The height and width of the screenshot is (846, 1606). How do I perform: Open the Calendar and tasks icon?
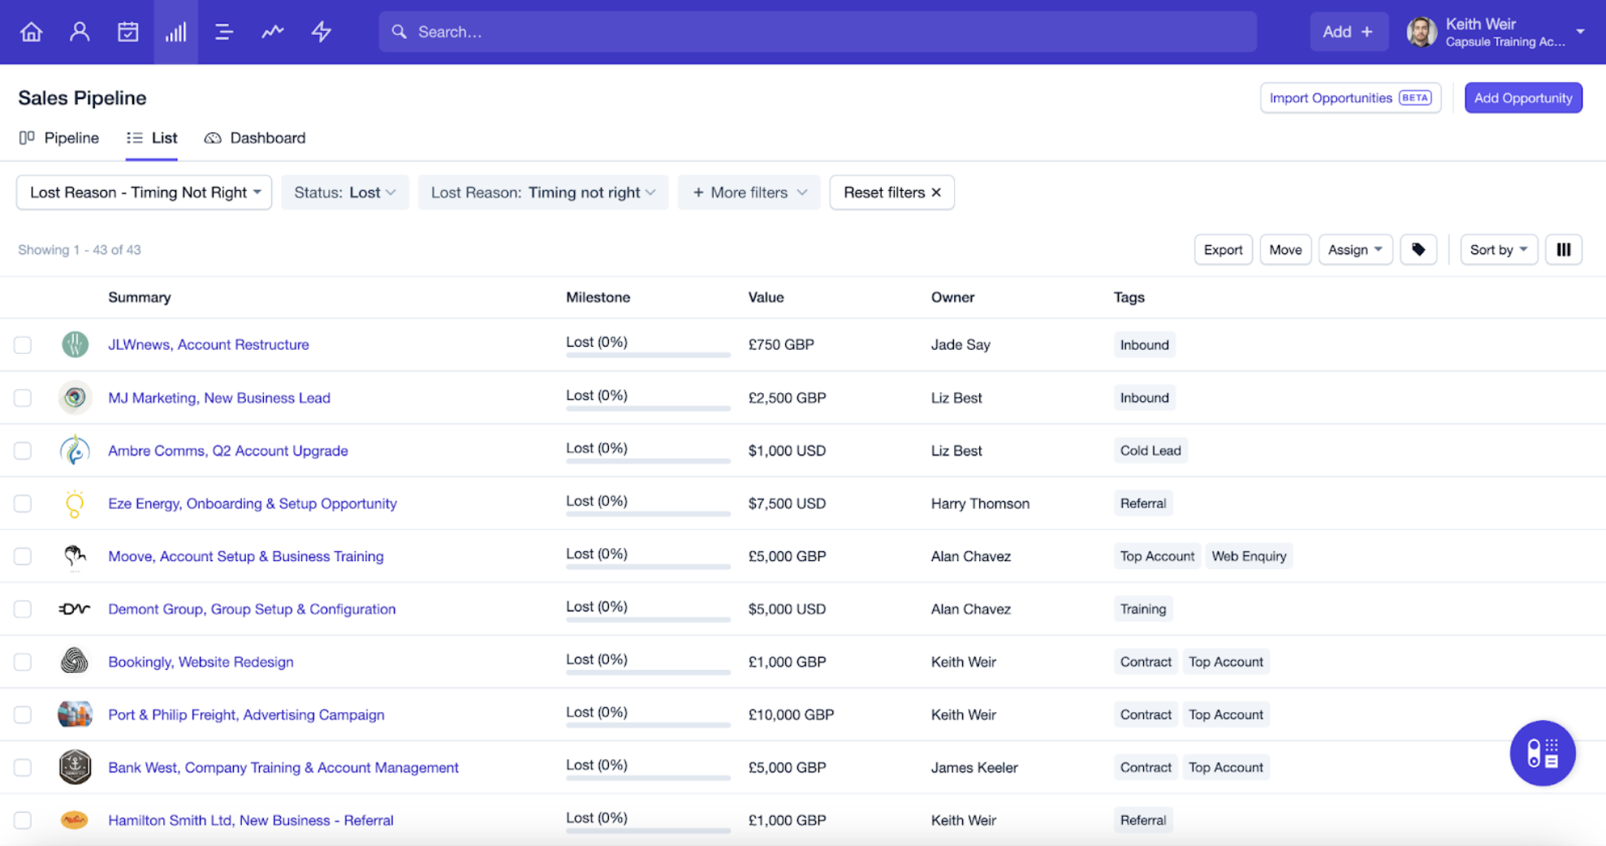point(127,32)
